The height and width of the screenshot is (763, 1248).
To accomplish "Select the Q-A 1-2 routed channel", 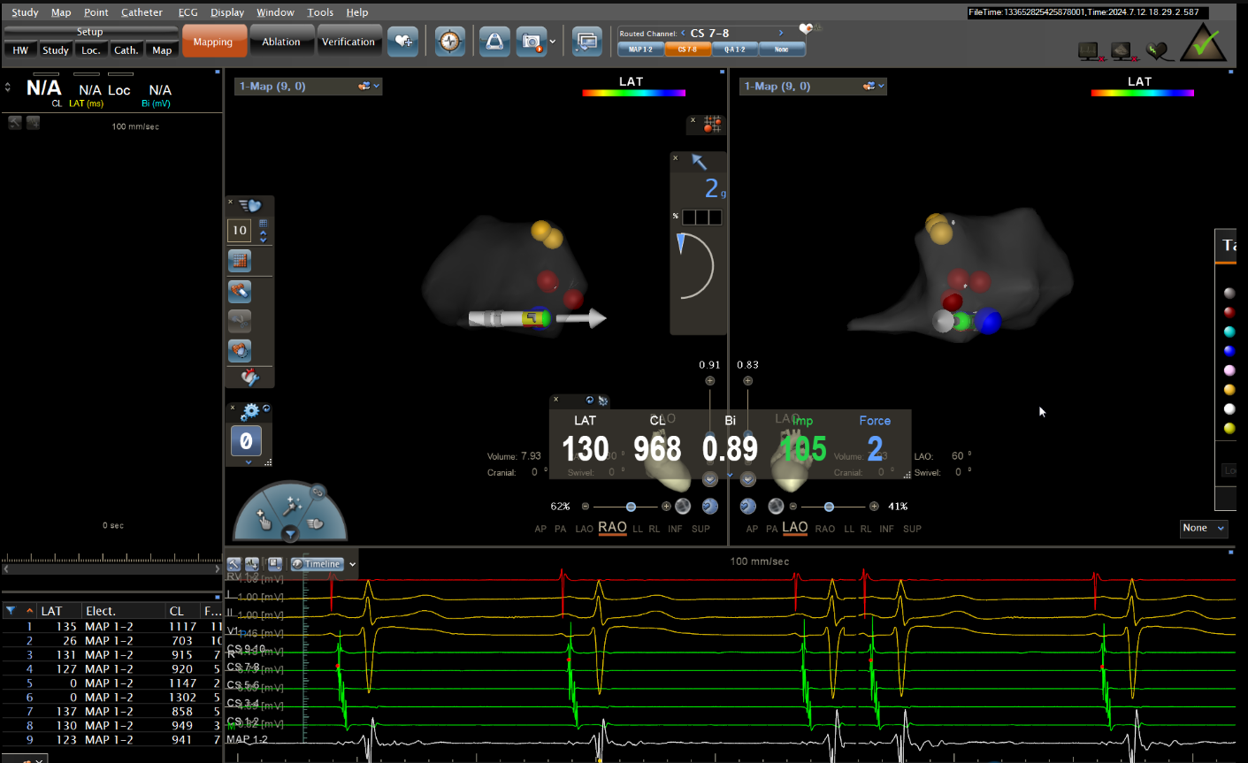I will pos(735,50).
